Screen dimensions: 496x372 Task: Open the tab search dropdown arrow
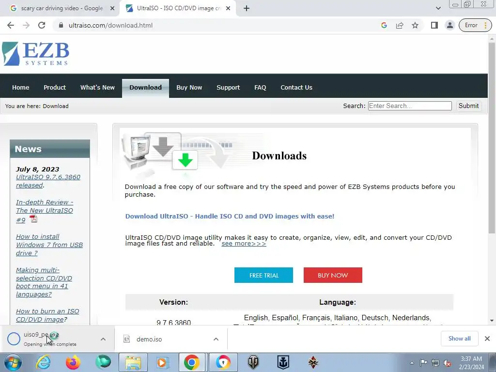point(438,9)
